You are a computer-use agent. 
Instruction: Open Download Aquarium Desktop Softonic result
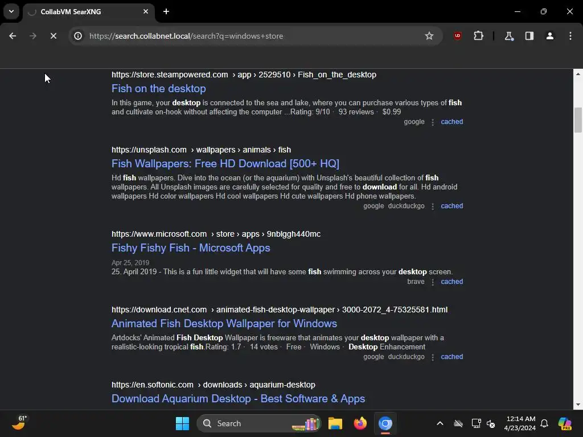[x=239, y=398]
